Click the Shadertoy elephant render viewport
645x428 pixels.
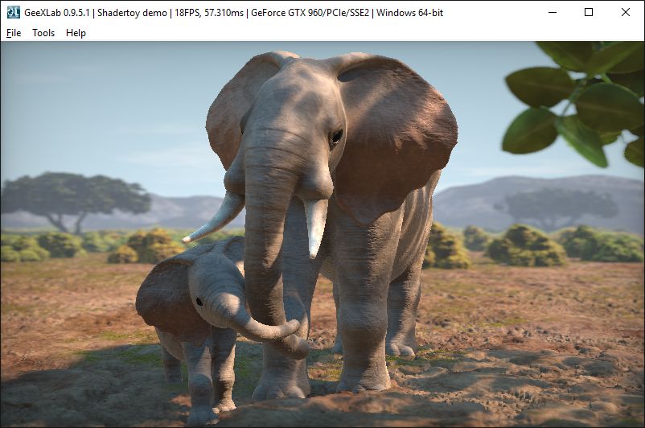(322, 234)
